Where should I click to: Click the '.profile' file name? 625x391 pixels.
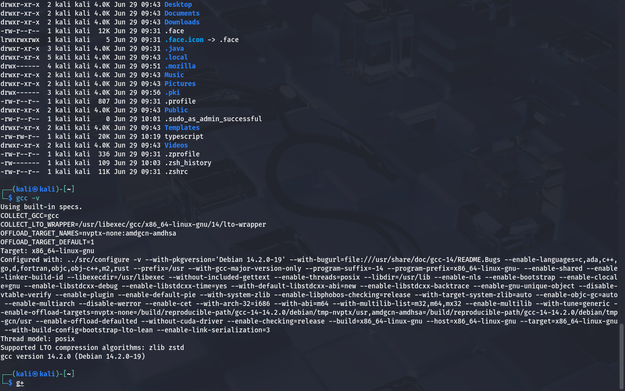[x=180, y=101]
